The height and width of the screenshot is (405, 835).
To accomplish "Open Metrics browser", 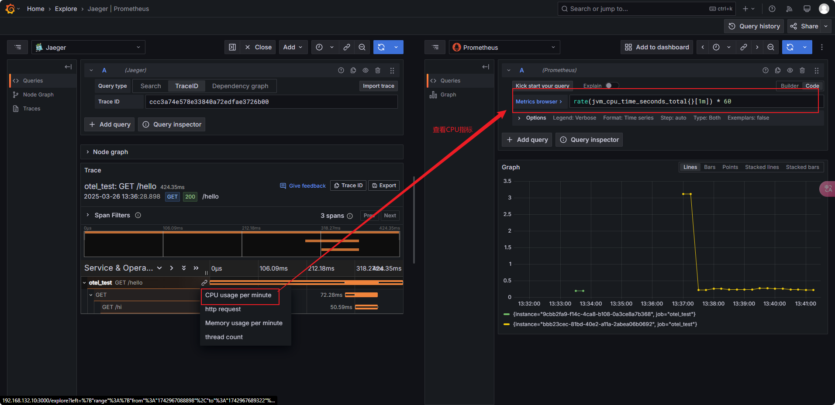I will pyautogui.click(x=539, y=102).
